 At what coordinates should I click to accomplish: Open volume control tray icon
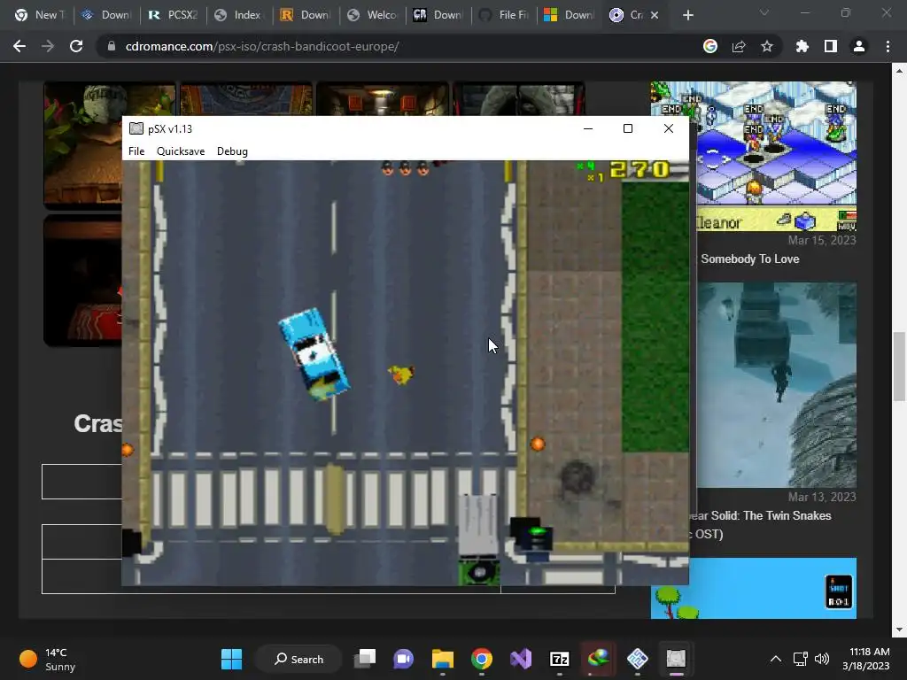[x=821, y=659]
